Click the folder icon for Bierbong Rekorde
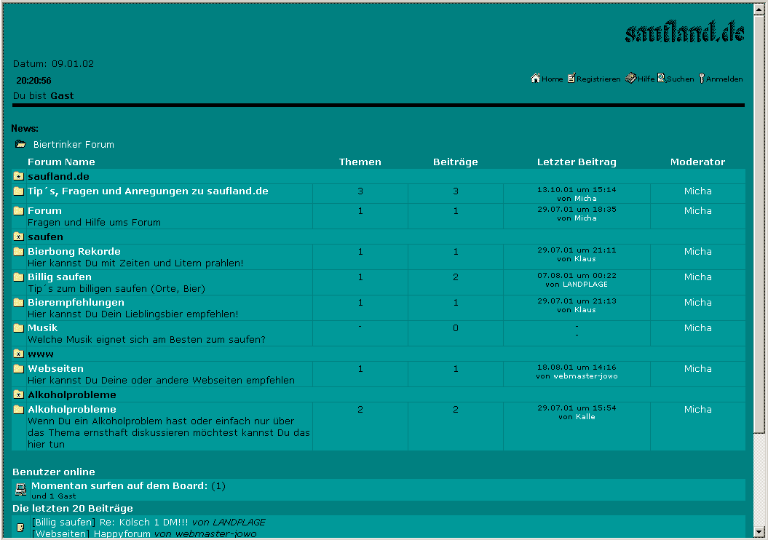Image resolution: width=768 pixels, height=540 pixels. pyautogui.click(x=19, y=251)
